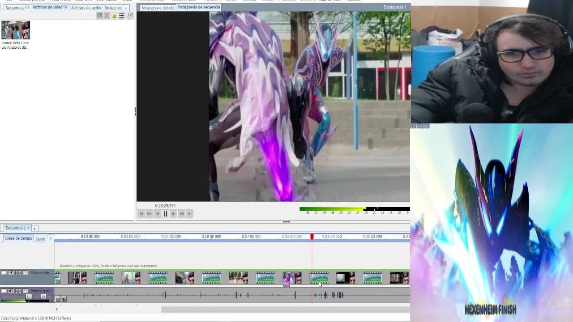This screenshot has height=322, width=573.
Task: Switch to Vista previa del clip tab
Action: (x=158, y=8)
